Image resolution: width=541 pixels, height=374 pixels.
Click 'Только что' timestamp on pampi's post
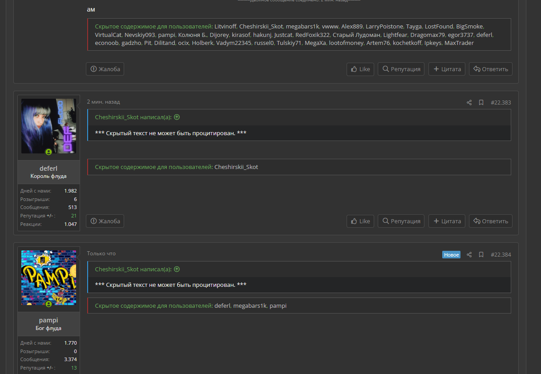101,253
